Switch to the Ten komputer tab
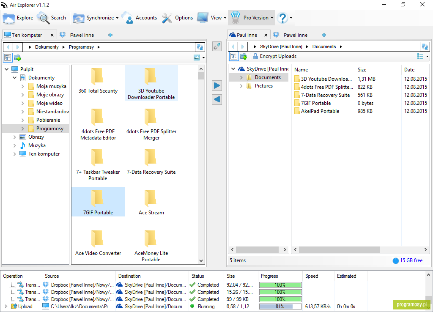This screenshot has height=312, width=433. 27,35
